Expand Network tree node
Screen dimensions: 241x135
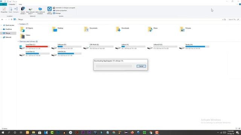point(2,37)
